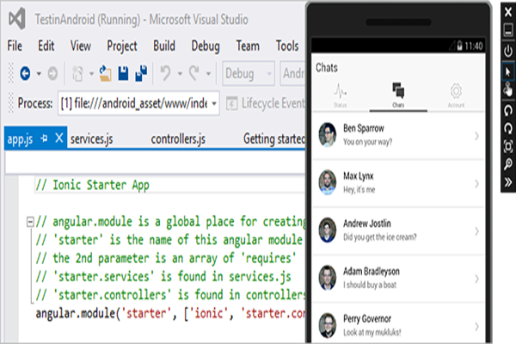Click the emulator rotate left icon
The width and height of the screenshot is (516, 344).
pyautogui.click(x=508, y=110)
